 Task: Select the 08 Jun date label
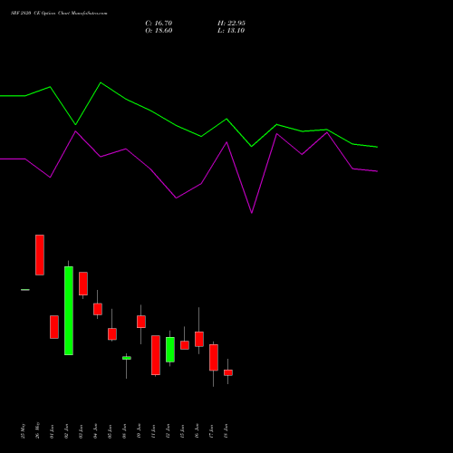pos(125,431)
